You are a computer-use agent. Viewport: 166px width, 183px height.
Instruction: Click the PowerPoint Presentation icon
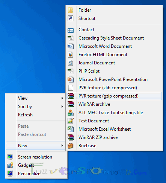[x=71, y=79]
